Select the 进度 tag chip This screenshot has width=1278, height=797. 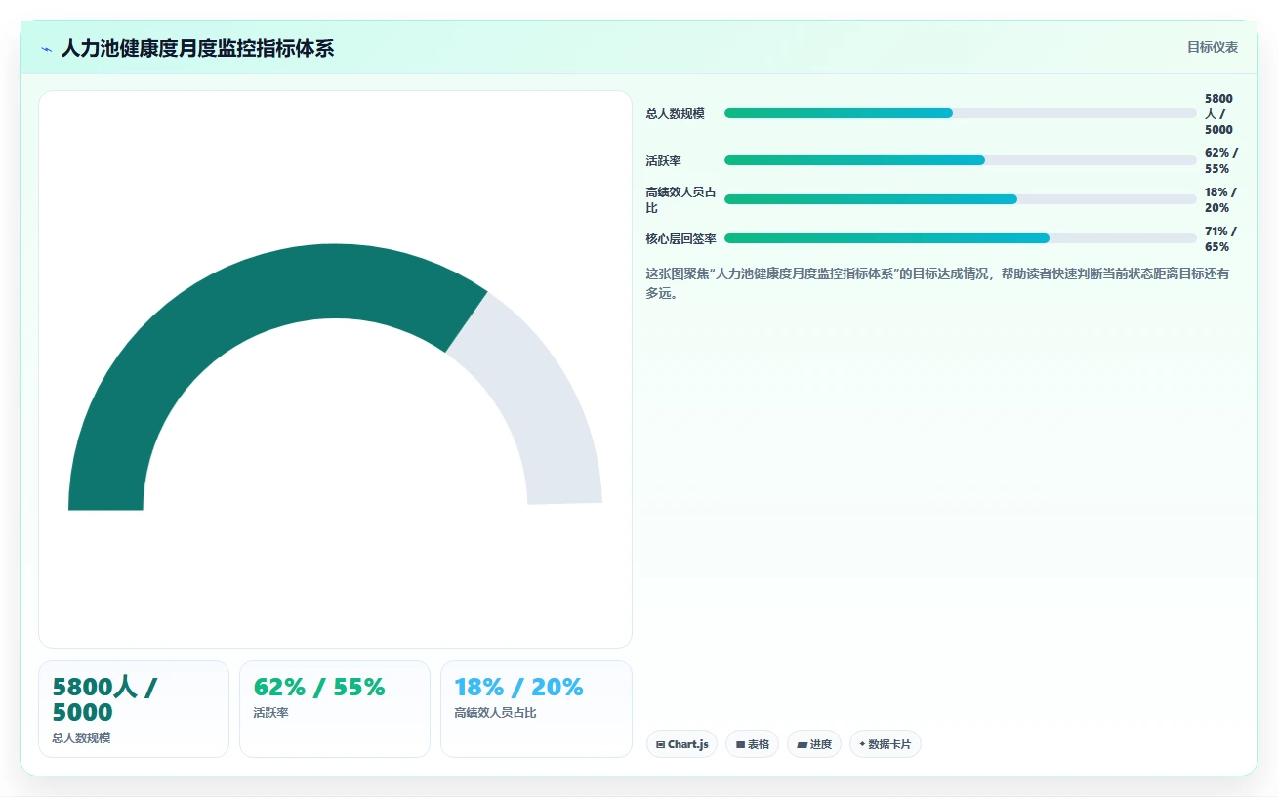click(x=814, y=744)
